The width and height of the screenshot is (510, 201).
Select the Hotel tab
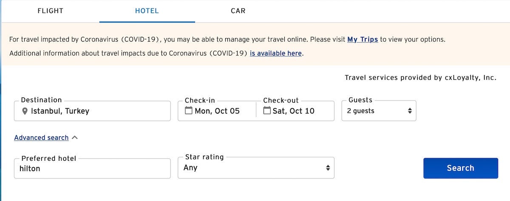click(147, 11)
